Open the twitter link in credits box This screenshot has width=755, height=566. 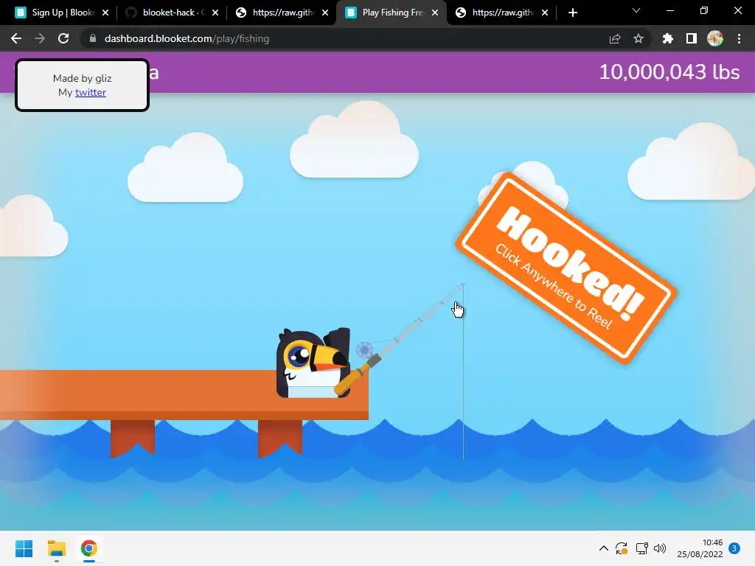pos(91,92)
